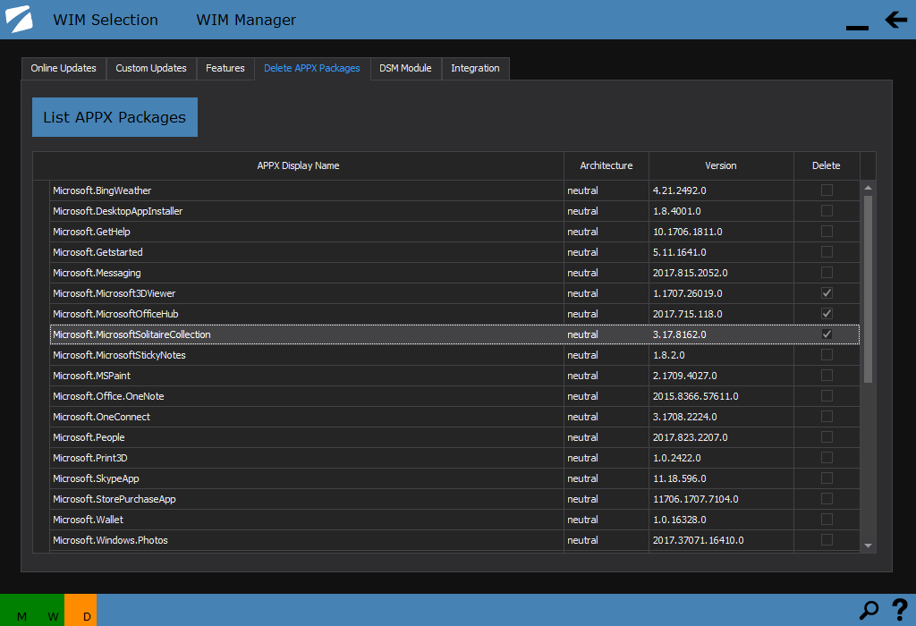Select the Microsoft.Getstarted package name

click(98, 251)
